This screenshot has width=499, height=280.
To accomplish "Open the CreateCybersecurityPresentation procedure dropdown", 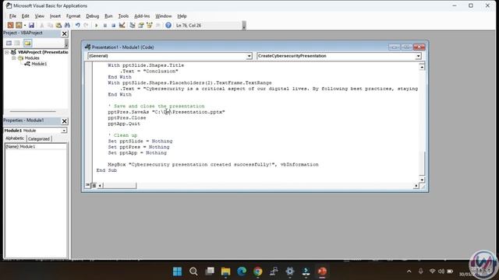I will coord(418,56).
